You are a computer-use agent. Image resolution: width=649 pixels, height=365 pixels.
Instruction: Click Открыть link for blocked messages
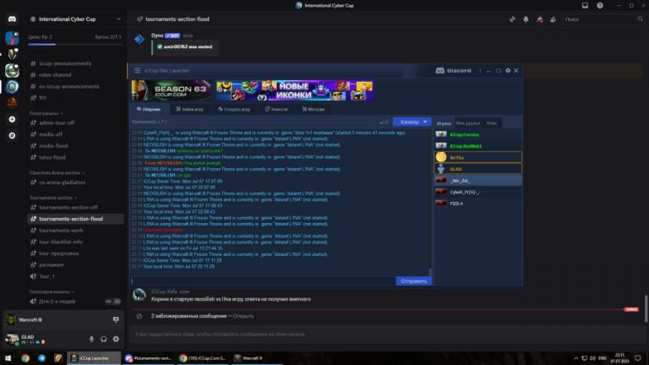point(243,316)
